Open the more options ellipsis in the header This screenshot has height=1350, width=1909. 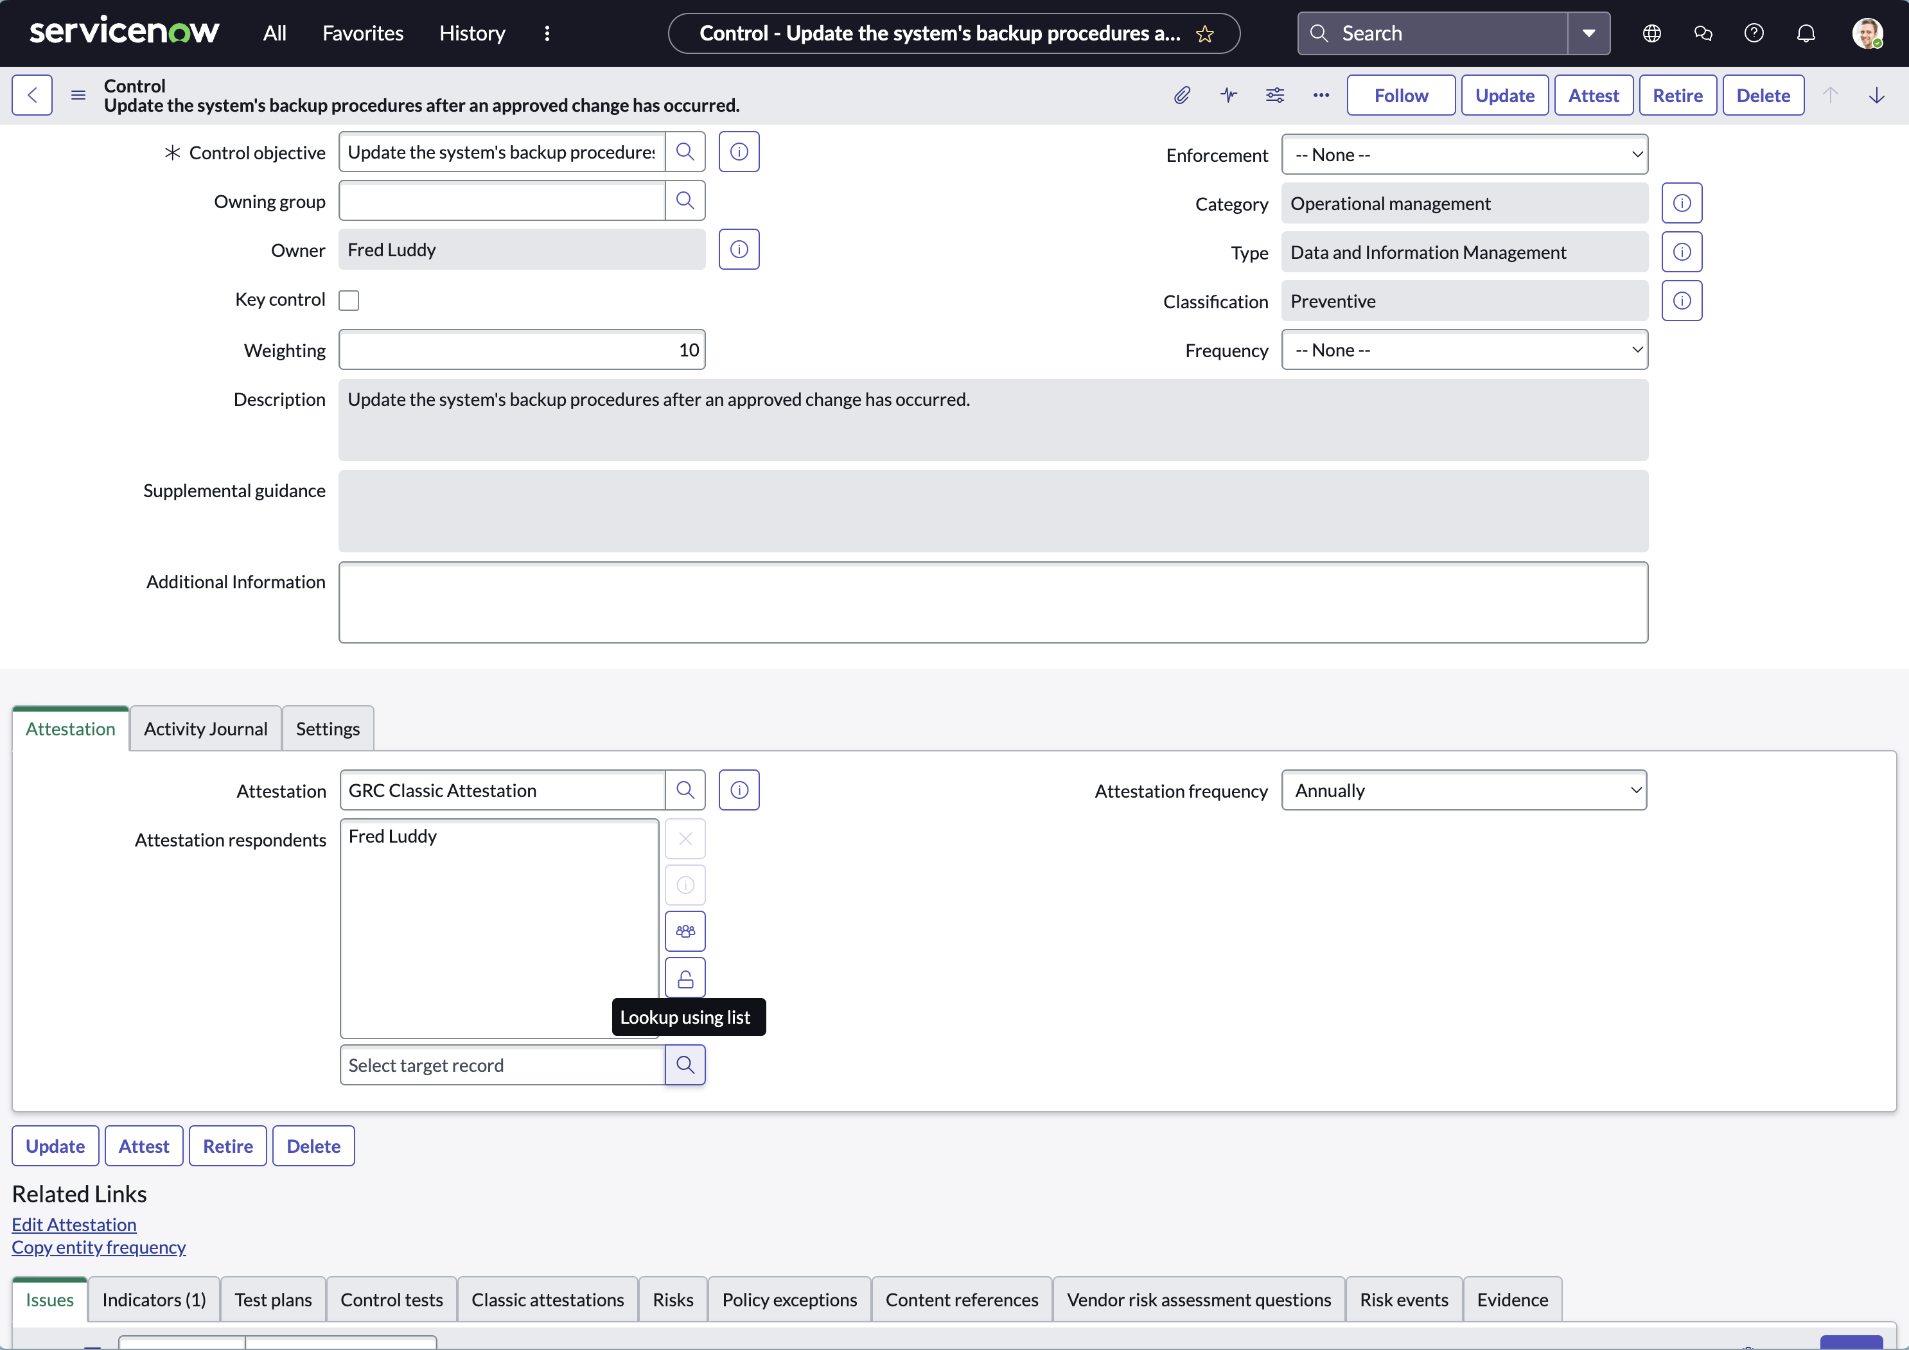pos(1321,96)
